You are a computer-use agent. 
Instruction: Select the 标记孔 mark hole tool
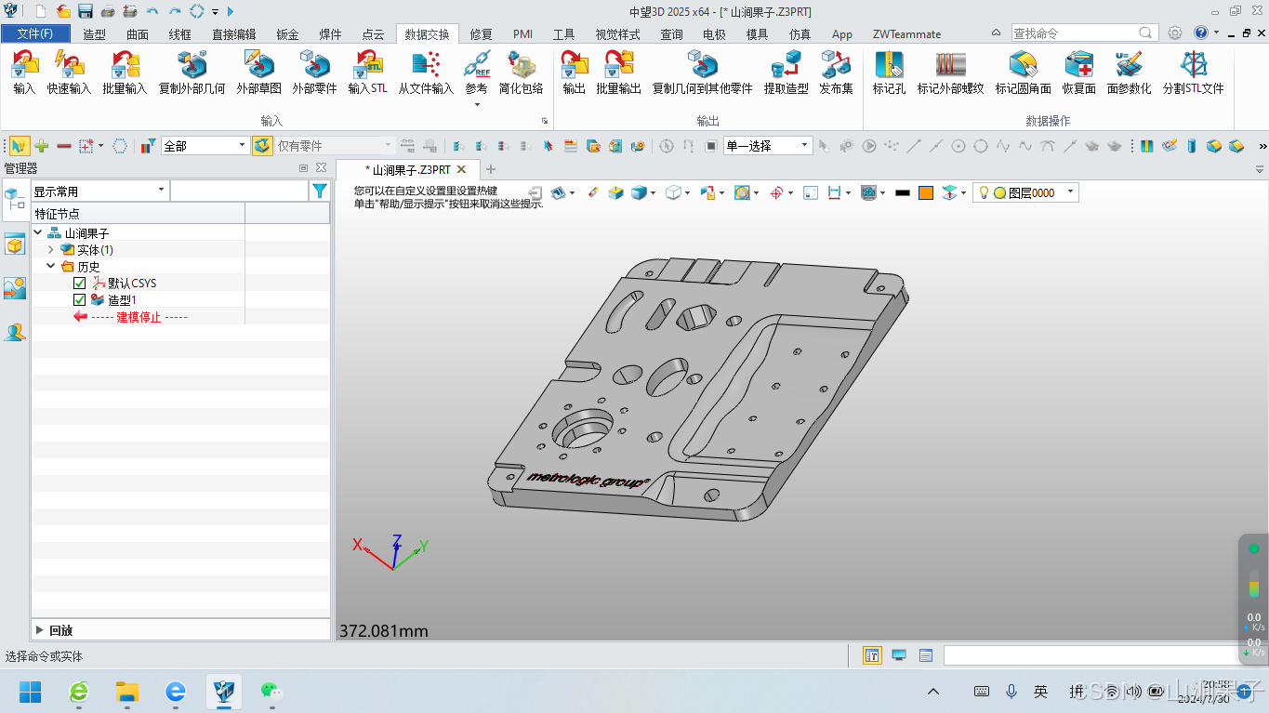pyautogui.click(x=889, y=73)
